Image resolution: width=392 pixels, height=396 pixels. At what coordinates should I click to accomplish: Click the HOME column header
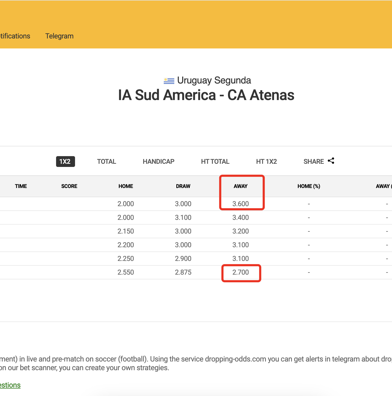[126, 186]
